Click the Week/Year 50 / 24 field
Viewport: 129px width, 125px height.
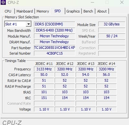coord(112,36)
